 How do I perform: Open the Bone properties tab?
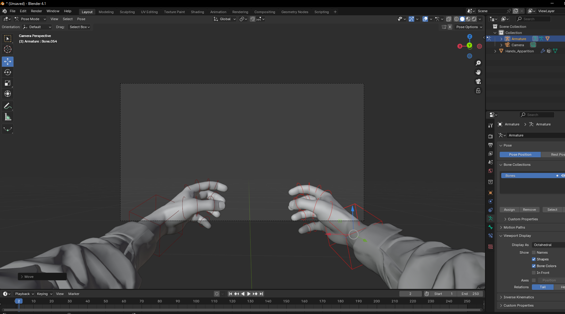[491, 227]
